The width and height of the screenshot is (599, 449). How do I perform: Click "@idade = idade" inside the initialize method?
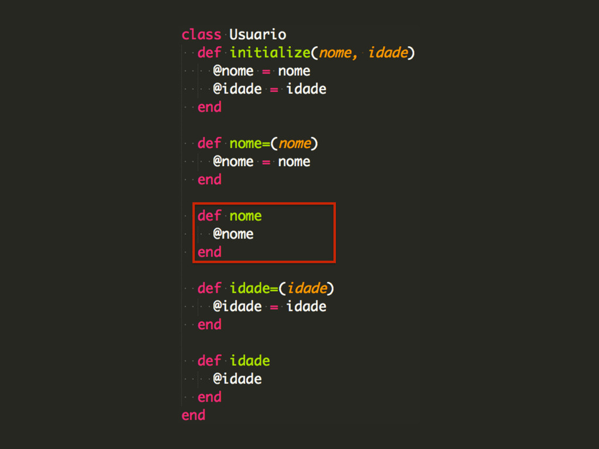(x=270, y=89)
